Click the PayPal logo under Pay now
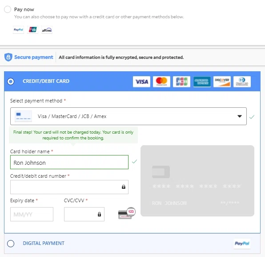The width and height of the screenshot is (265, 257). pyautogui.click(x=18, y=30)
